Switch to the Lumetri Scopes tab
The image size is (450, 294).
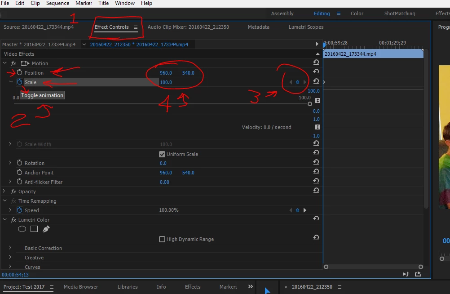[x=306, y=27]
